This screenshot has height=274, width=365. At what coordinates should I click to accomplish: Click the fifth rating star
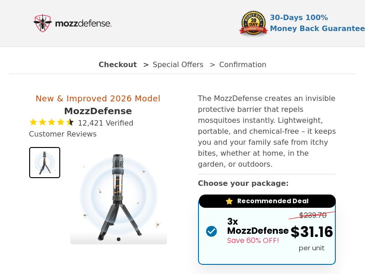70,122
